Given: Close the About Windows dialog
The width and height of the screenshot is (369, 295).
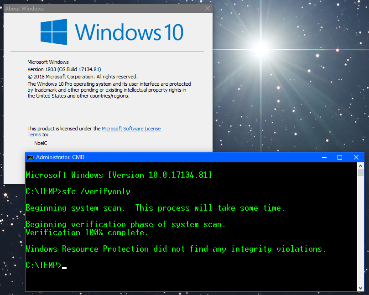Looking at the screenshot, I should (x=208, y=8).
